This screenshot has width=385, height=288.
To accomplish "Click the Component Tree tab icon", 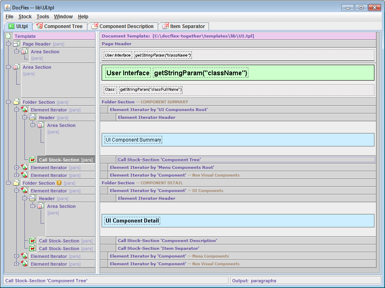I will point(40,26).
